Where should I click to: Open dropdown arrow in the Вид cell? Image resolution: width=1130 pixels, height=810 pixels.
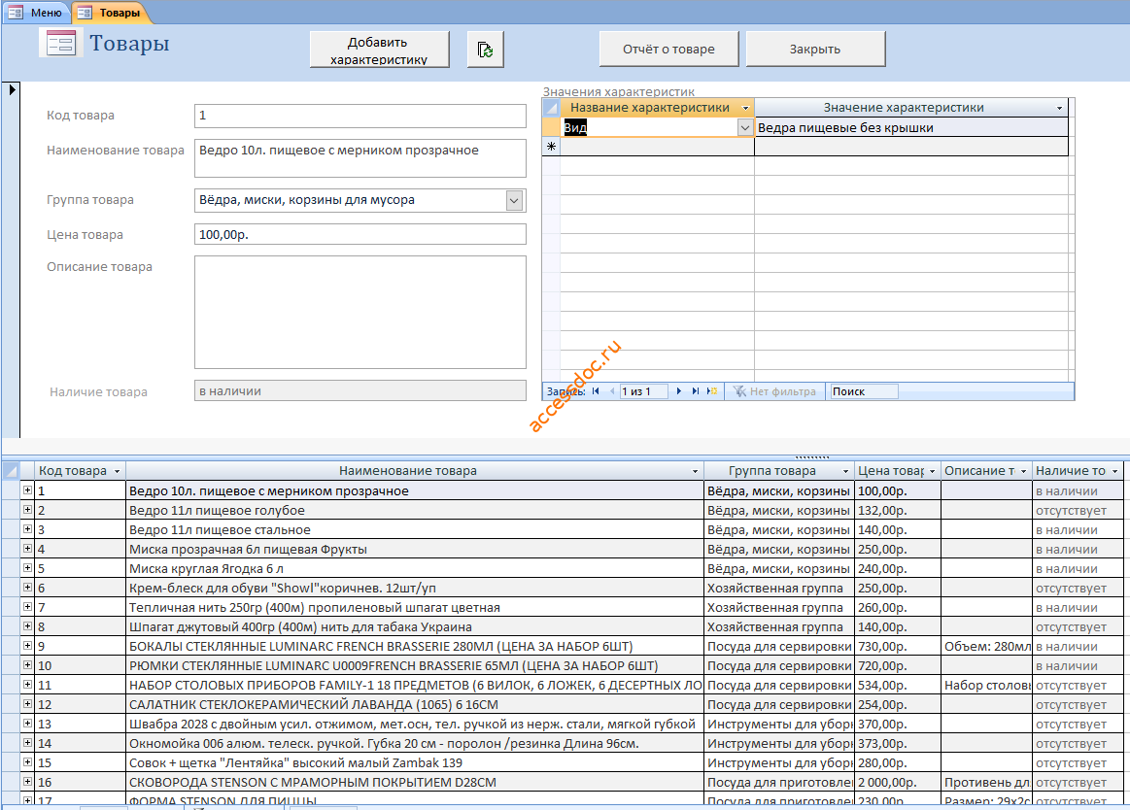pos(745,127)
